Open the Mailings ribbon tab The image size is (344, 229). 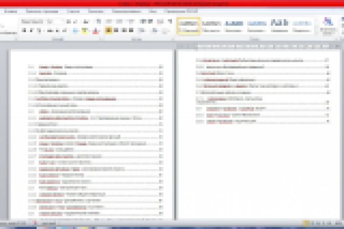coord(96,11)
